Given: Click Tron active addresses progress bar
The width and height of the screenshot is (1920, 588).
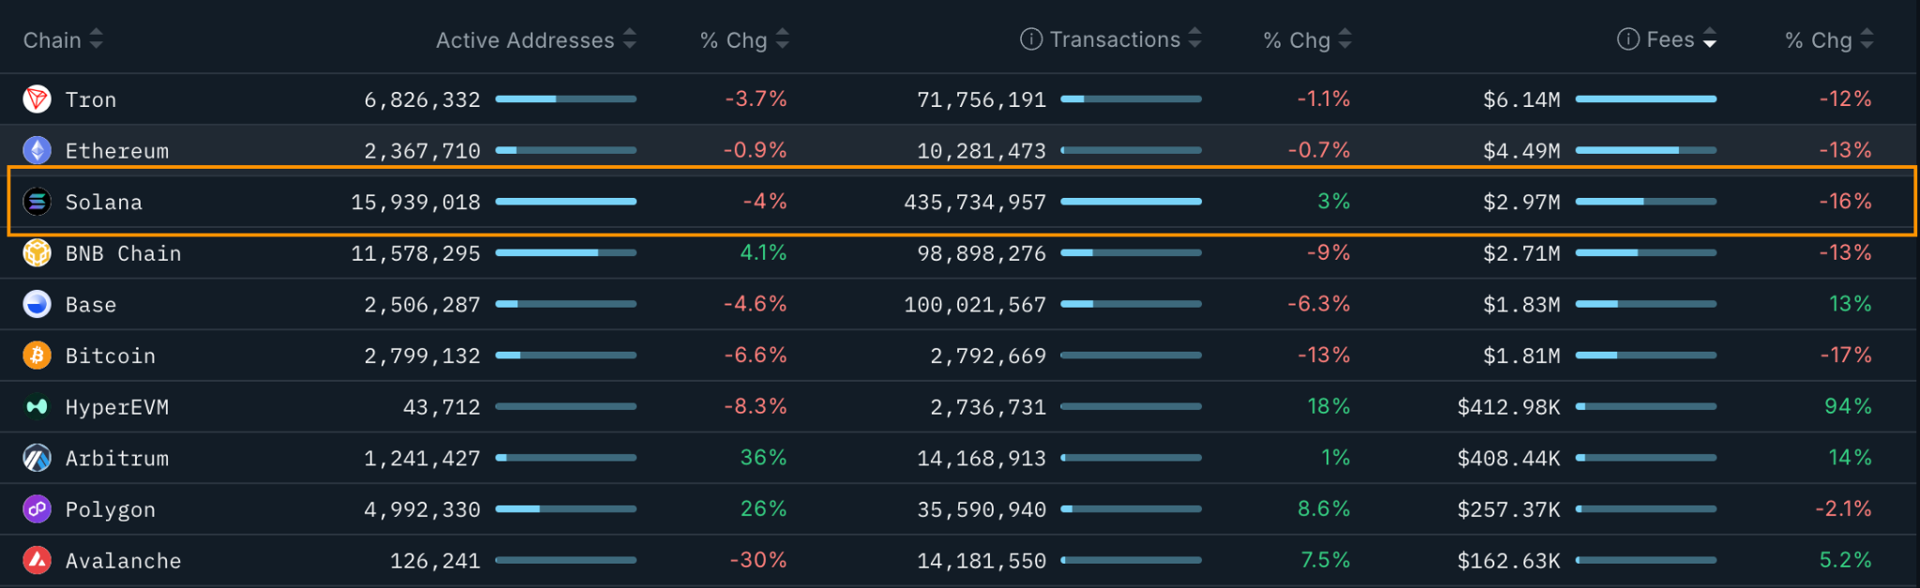Looking at the screenshot, I should pos(566,98).
